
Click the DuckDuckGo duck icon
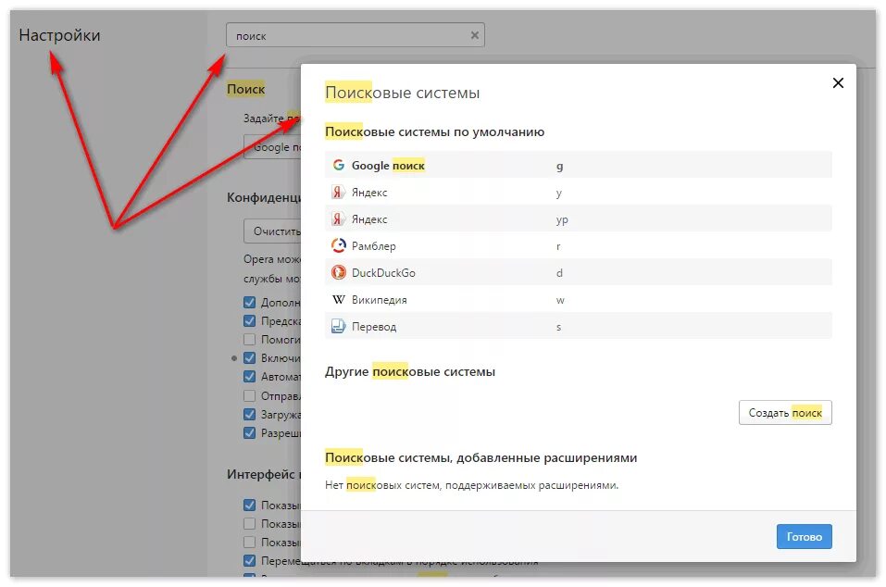click(x=339, y=272)
